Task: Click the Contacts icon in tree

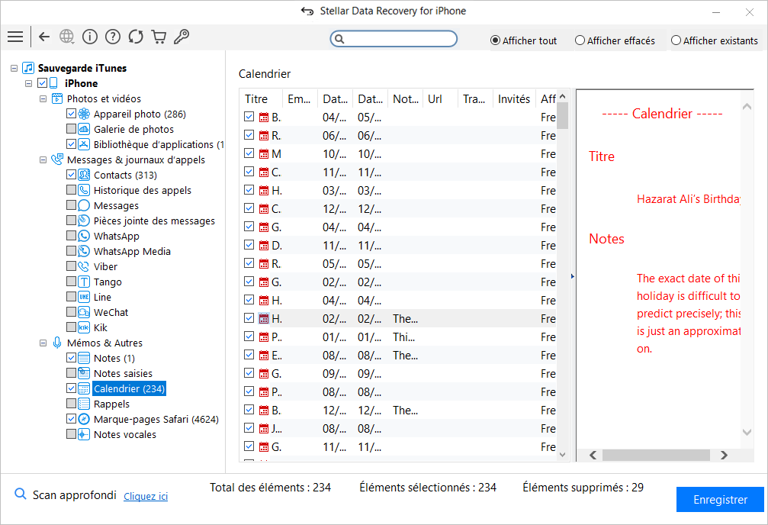Action: tap(84, 175)
